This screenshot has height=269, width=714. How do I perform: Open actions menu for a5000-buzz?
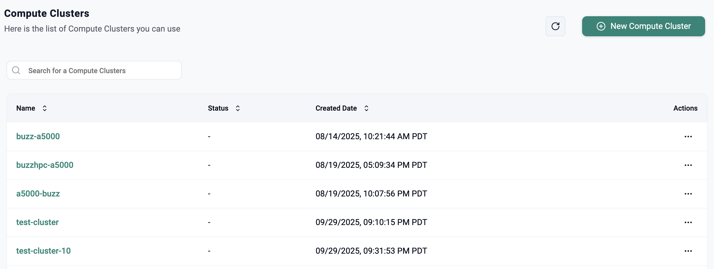[688, 194]
